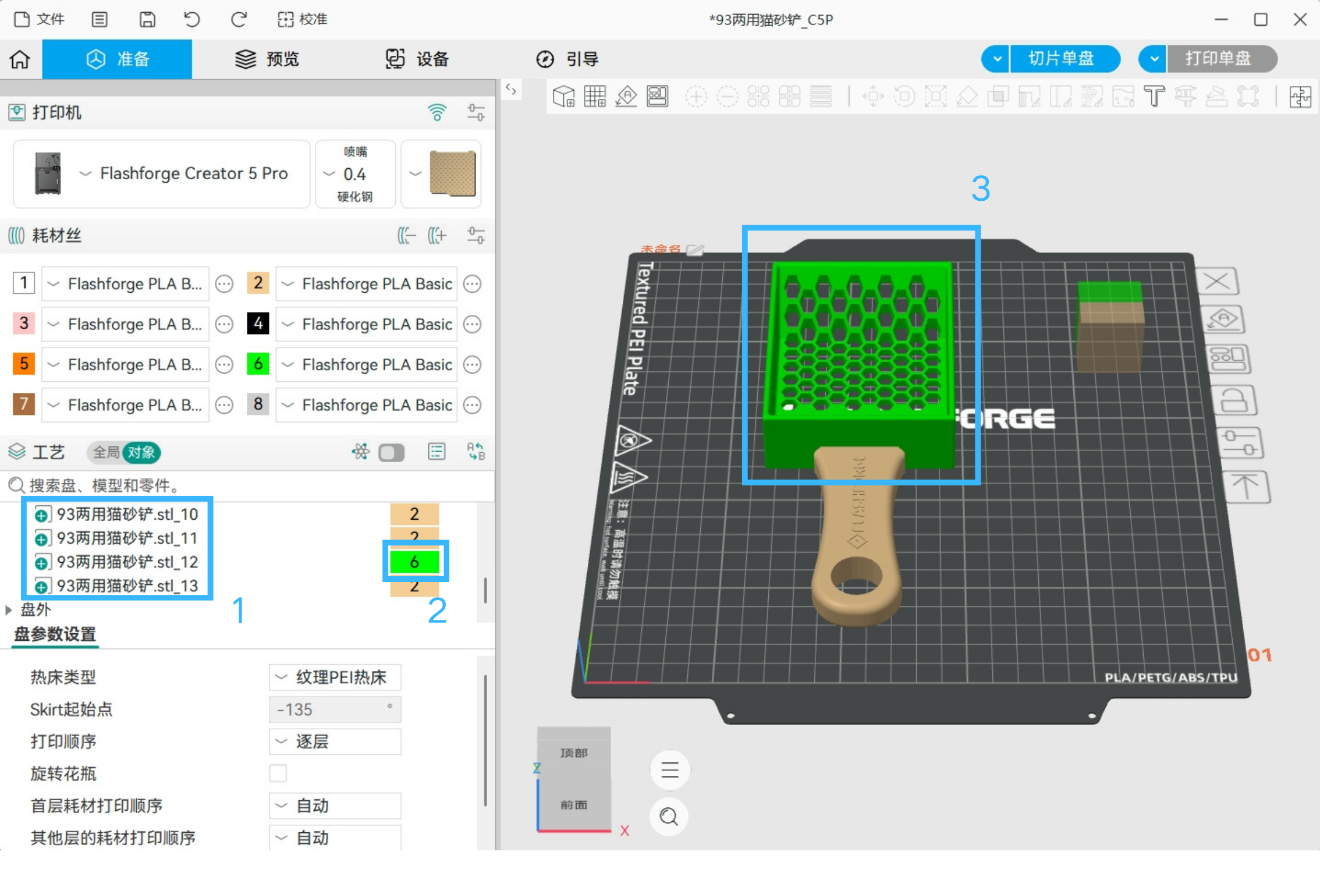Open filament 5 Flashforge PLA dropdown
This screenshot has width=1320, height=880.
tap(125, 364)
